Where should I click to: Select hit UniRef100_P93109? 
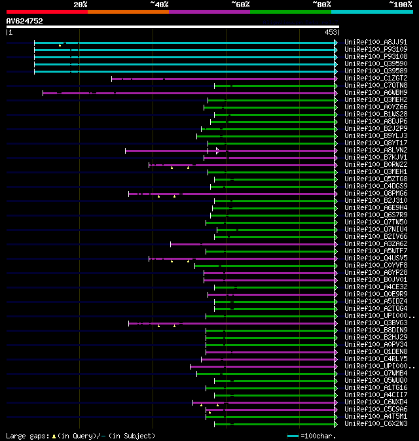pos(376,50)
